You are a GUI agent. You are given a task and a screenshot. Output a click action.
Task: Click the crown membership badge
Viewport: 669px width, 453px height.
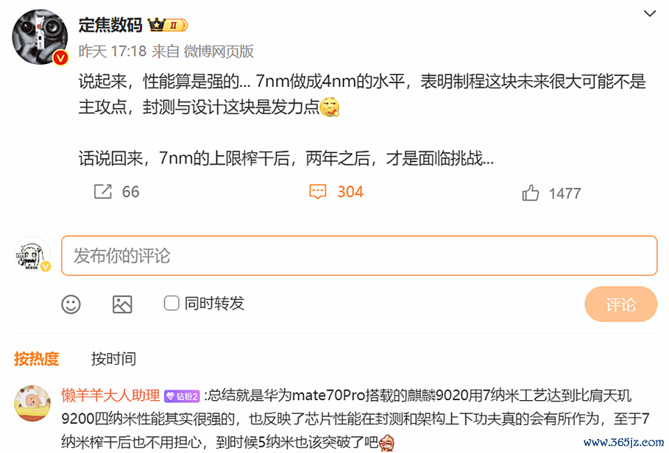[168, 25]
